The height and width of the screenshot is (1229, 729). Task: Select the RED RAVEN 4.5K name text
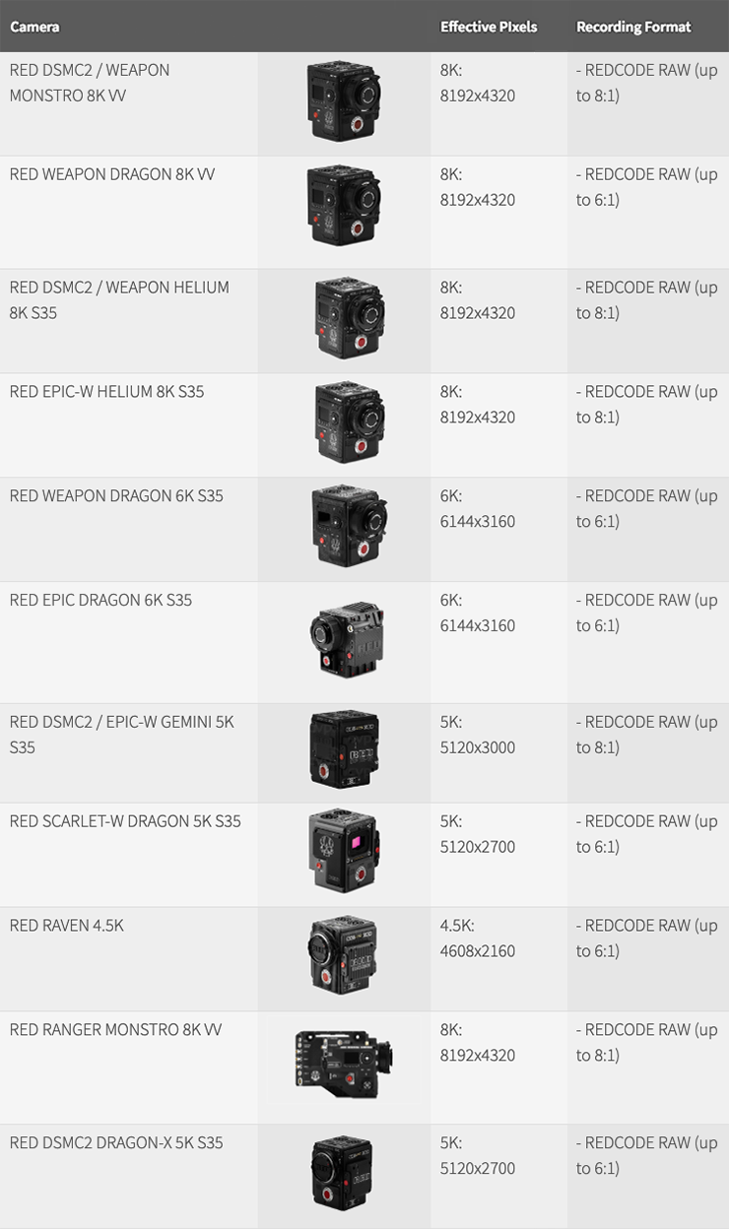pyautogui.click(x=67, y=926)
